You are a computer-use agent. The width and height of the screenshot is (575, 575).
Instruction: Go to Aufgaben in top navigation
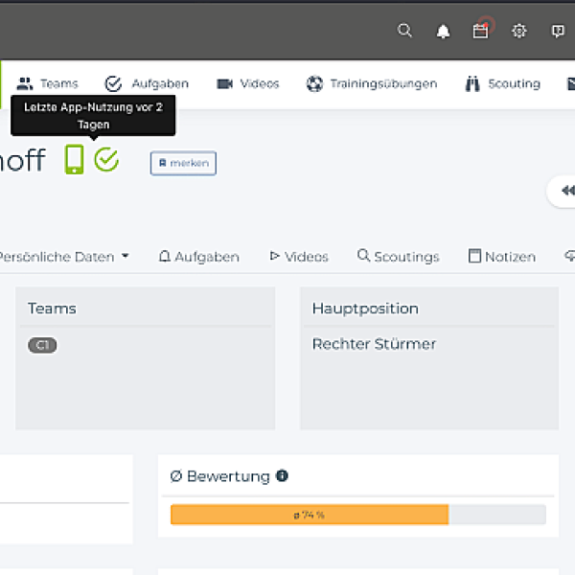pyautogui.click(x=147, y=83)
